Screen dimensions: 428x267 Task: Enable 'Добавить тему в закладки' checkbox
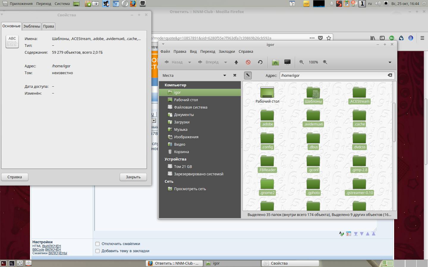(x=97, y=251)
